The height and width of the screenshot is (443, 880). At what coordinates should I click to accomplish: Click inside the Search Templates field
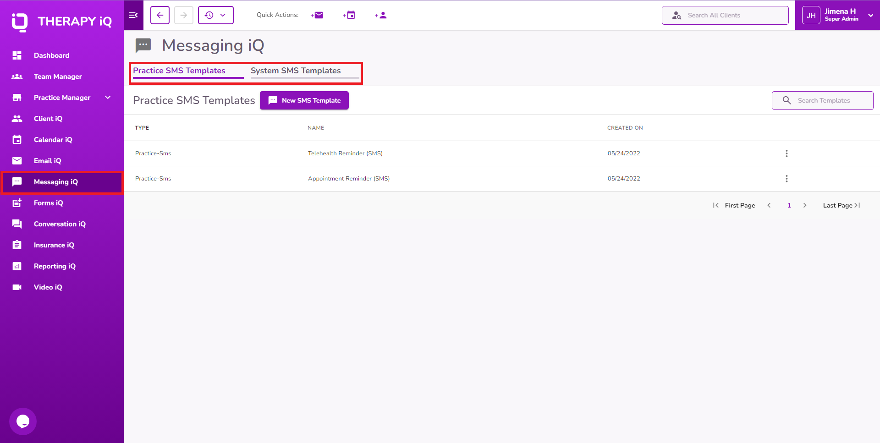pos(823,100)
